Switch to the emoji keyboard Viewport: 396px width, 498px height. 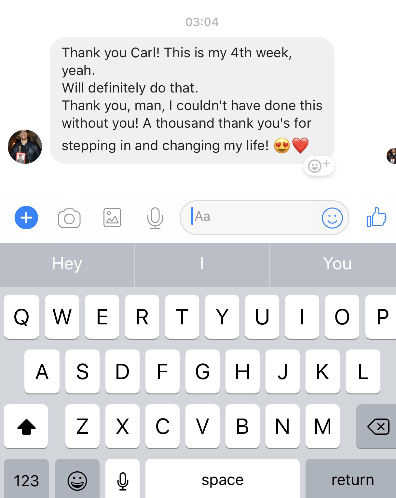77,479
